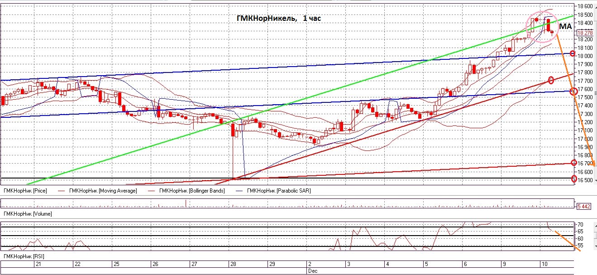This screenshot has height=275, width=597.
Task: Click the date label 21 on time axis
Action: [38, 264]
